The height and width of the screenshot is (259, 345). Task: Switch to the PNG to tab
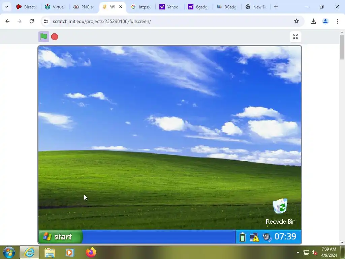coord(84,7)
